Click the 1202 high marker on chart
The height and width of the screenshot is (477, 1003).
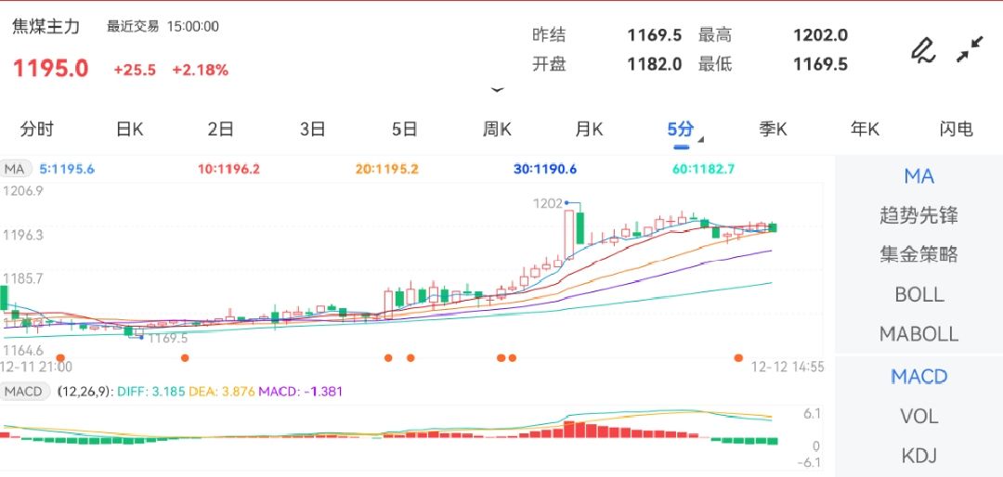point(548,203)
